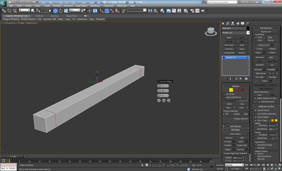Toggle the Angle Snap tool
The height and width of the screenshot is (171, 282).
point(107,11)
